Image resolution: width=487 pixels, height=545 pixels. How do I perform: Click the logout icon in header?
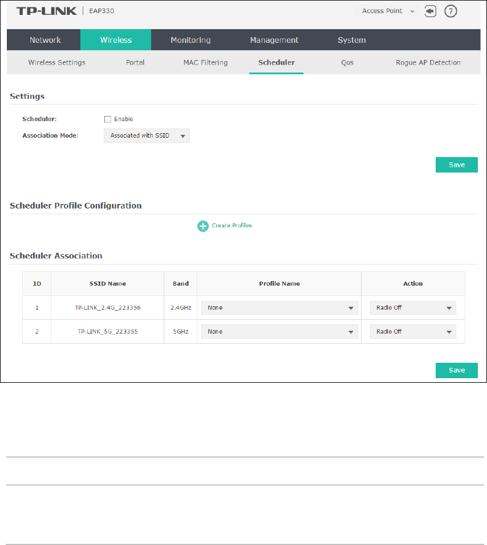430,11
